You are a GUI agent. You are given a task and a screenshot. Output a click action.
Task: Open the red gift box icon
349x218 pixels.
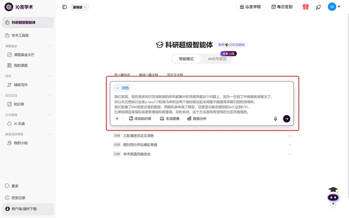305,7
